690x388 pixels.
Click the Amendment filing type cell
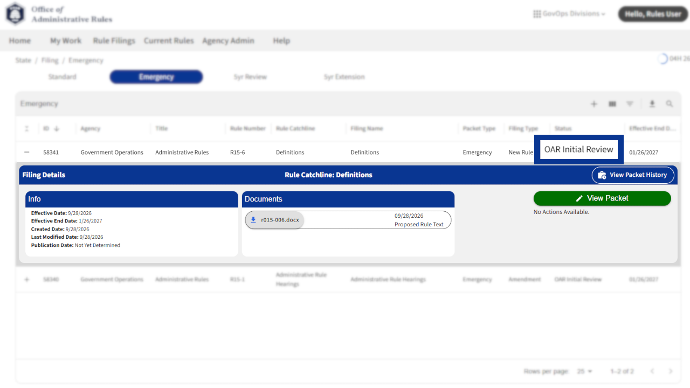click(x=524, y=280)
